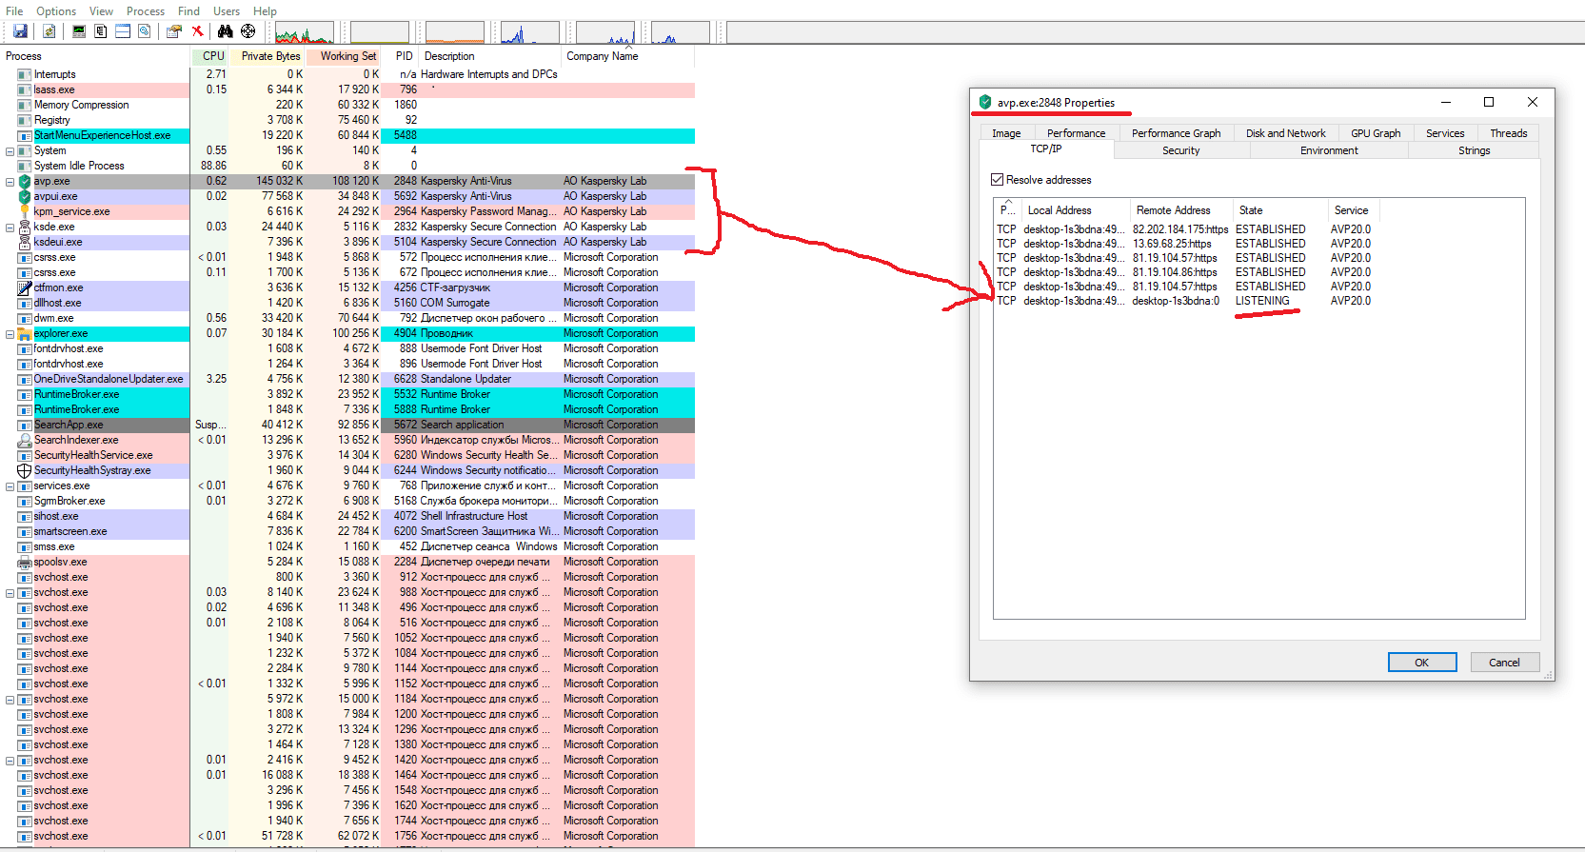Select the StartMenuExperienceHost.exe process
This screenshot has width=1585, height=852.
coord(347,135)
